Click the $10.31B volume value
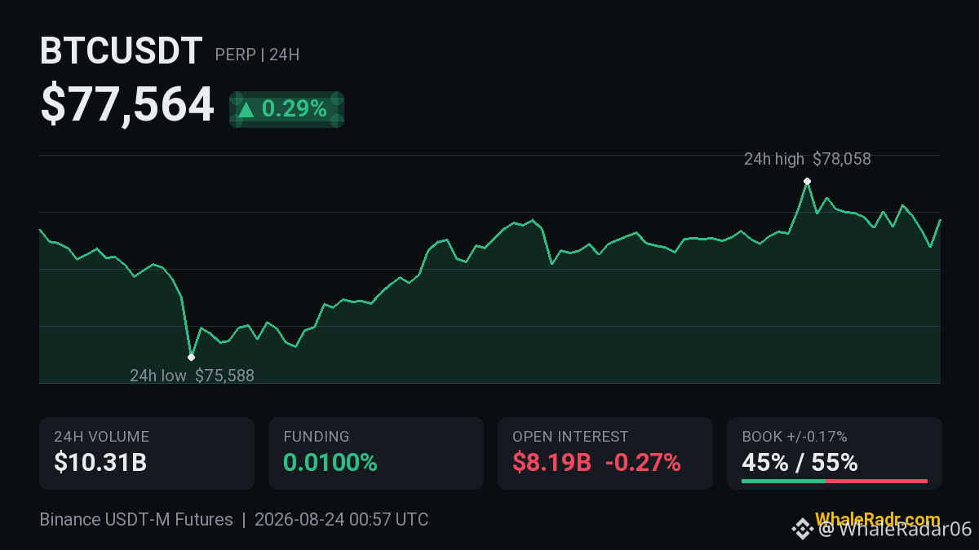This screenshot has width=979, height=550. pyautogui.click(x=100, y=463)
